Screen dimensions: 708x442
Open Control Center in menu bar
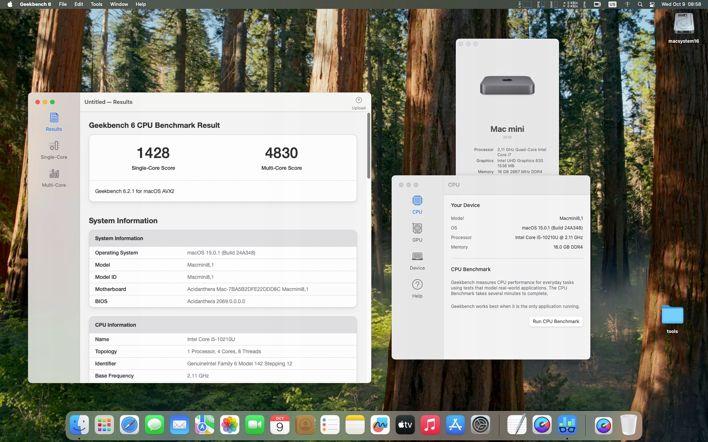tap(652, 4)
